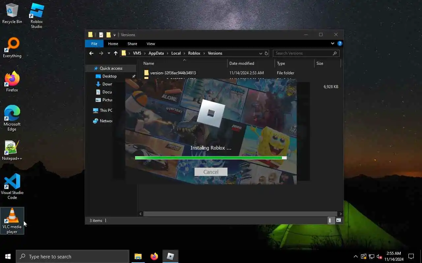Click the Properties quick access toolbar icon
Screen dimensions: 422x263
(101, 35)
